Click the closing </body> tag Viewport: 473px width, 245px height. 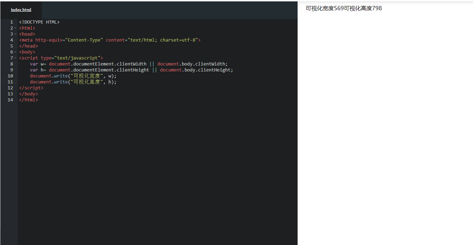pyautogui.click(x=29, y=94)
